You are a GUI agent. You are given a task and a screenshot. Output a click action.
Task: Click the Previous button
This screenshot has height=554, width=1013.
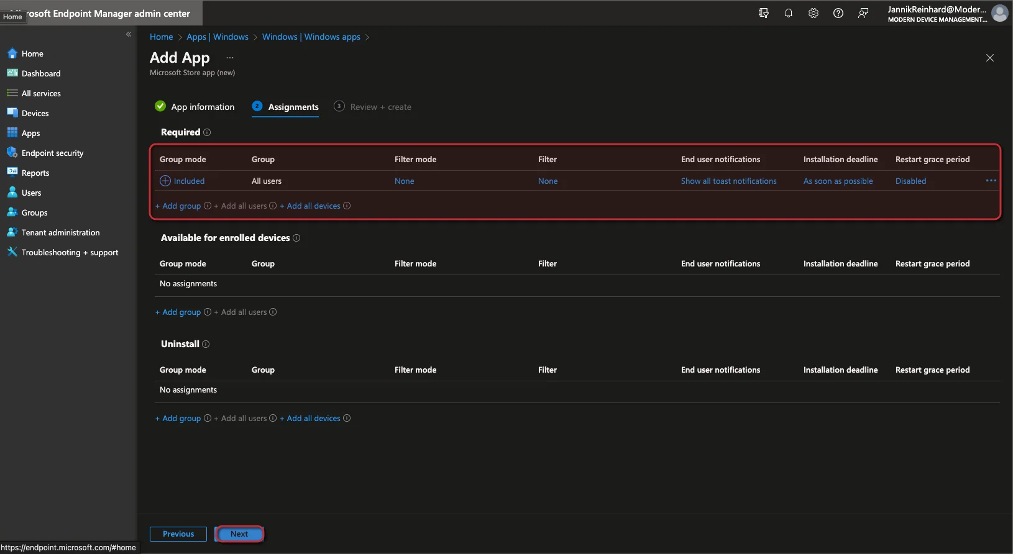point(178,534)
